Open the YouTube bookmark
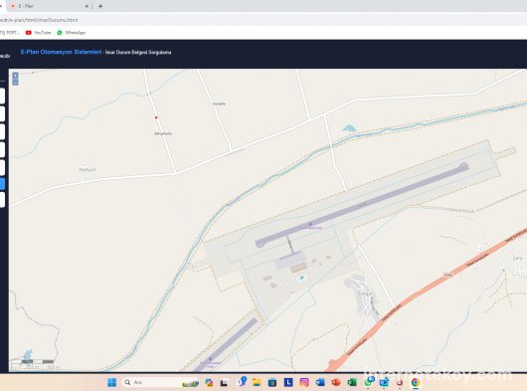 [39, 33]
